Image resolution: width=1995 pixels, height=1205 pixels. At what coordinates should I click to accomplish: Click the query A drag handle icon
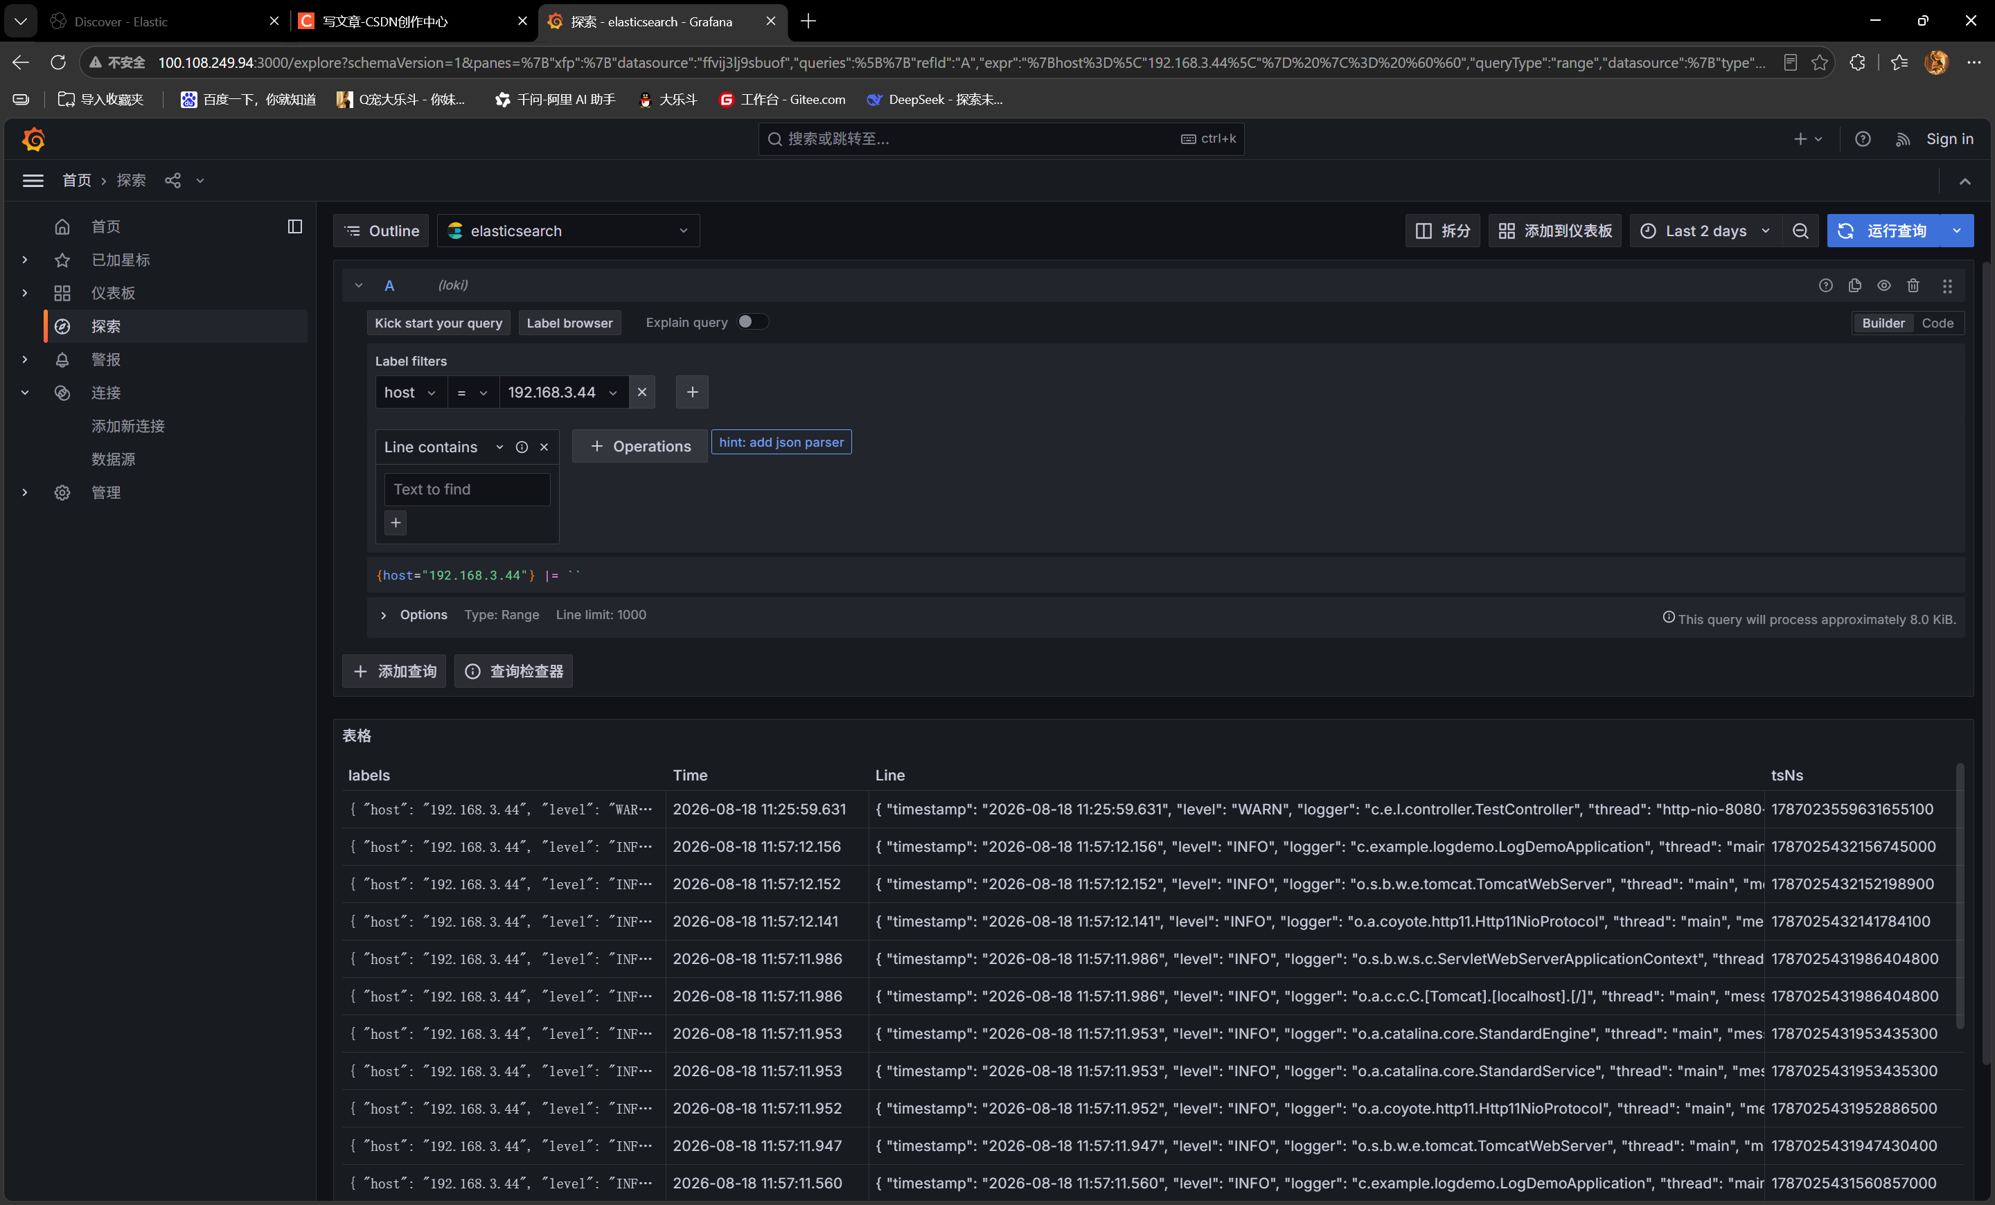(x=1947, y=286)
